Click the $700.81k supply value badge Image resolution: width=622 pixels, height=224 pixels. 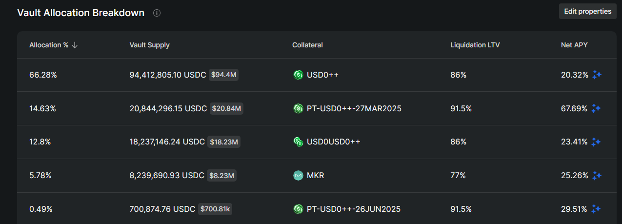point(215,209)
